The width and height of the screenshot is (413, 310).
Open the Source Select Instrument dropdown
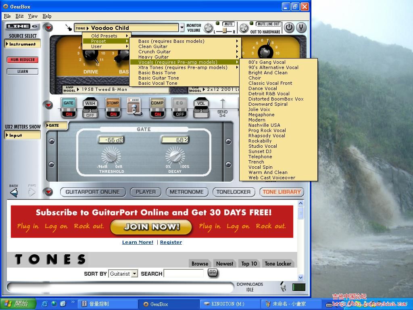click(23, 44)
